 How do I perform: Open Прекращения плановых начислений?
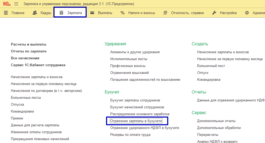point(40,139)
